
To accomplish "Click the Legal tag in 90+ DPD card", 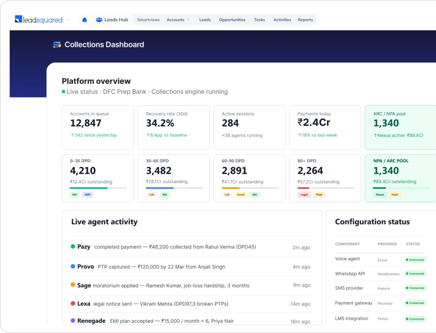I will point(304,195).
